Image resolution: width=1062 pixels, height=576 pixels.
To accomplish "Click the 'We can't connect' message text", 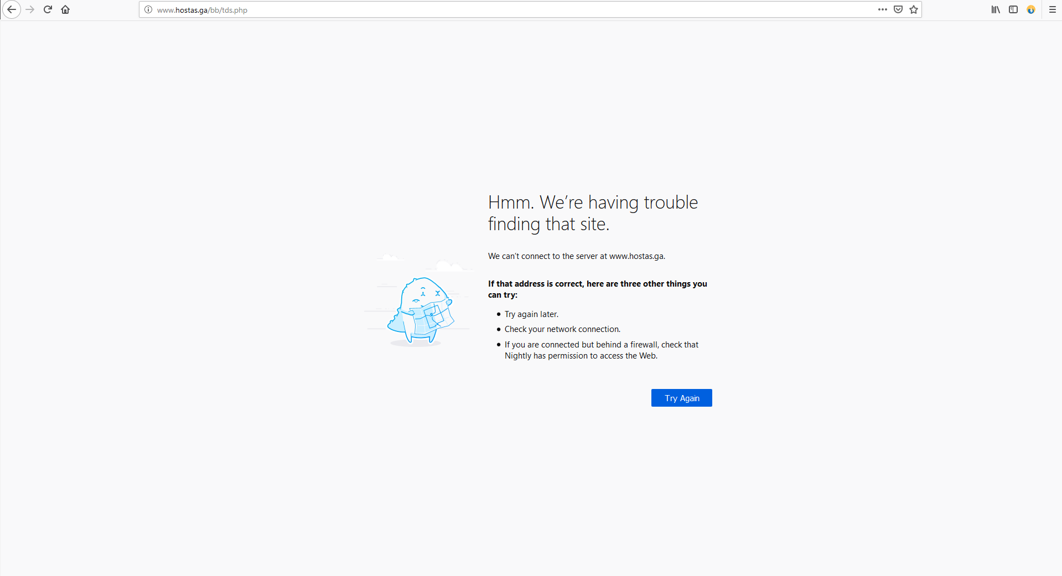I will 576,256.
